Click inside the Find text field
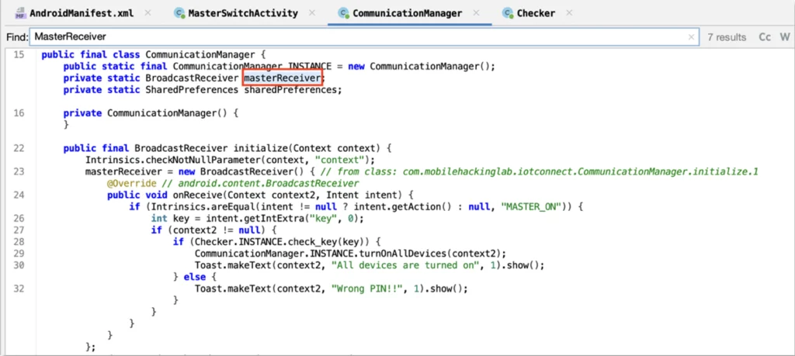795x356 pixels. pos(349,37)
